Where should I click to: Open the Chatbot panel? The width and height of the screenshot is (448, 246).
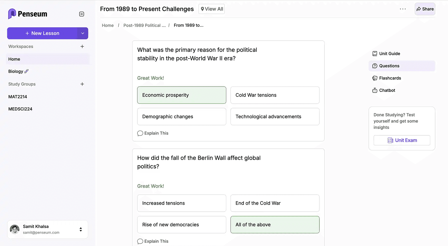pyautogui.click(x=387, y=90)
